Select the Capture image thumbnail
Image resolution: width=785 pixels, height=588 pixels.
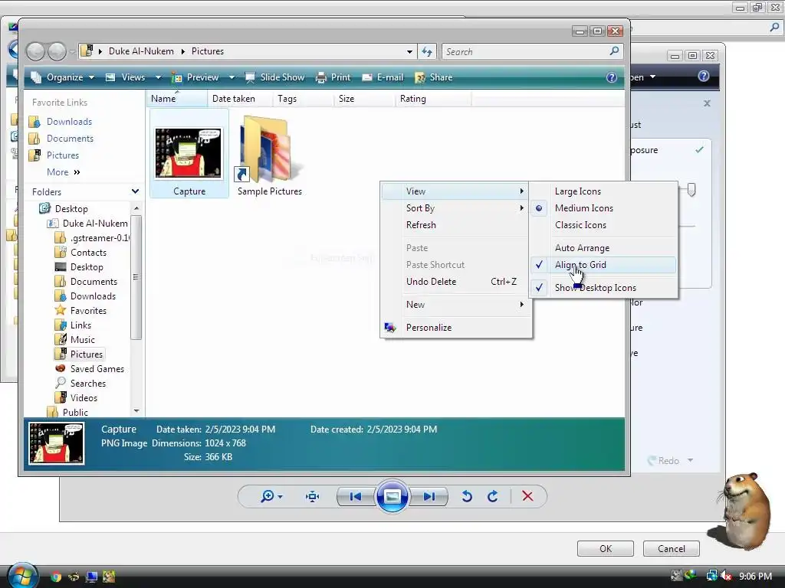point(189,154)
